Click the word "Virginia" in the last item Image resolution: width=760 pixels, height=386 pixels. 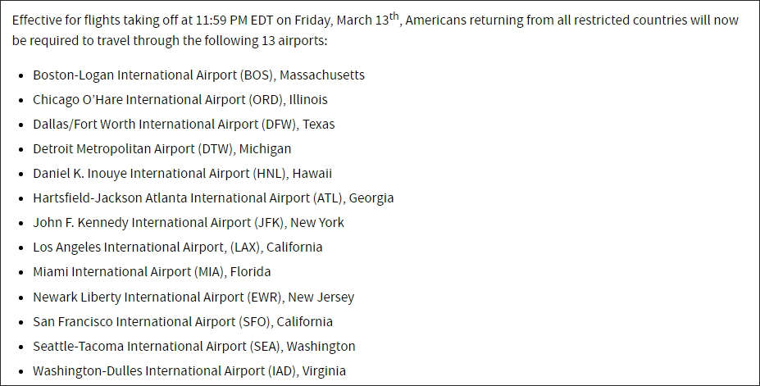(324, 371)
